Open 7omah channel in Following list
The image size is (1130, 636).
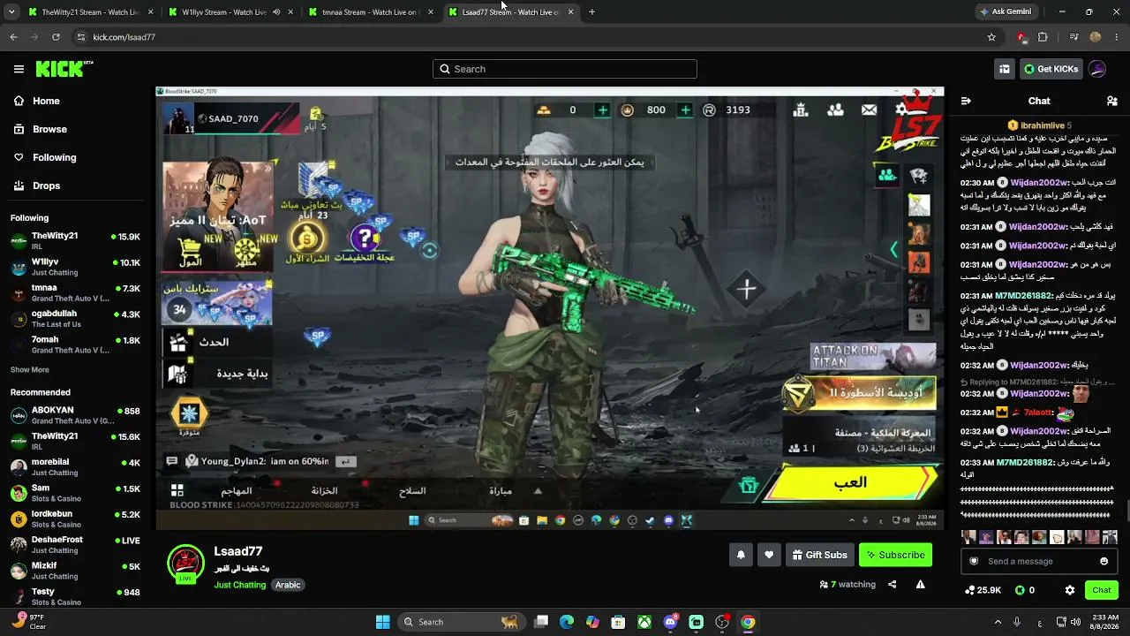[x=75, y=344]
